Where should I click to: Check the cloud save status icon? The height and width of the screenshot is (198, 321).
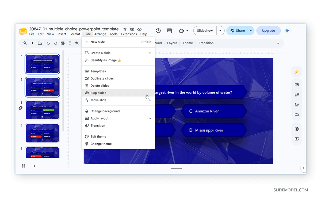click(x=139, y=29)
